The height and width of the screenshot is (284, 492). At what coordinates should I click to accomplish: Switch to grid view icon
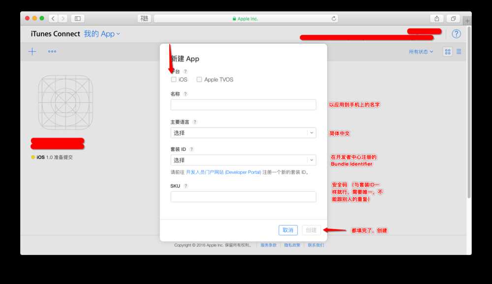pos(448,52)
